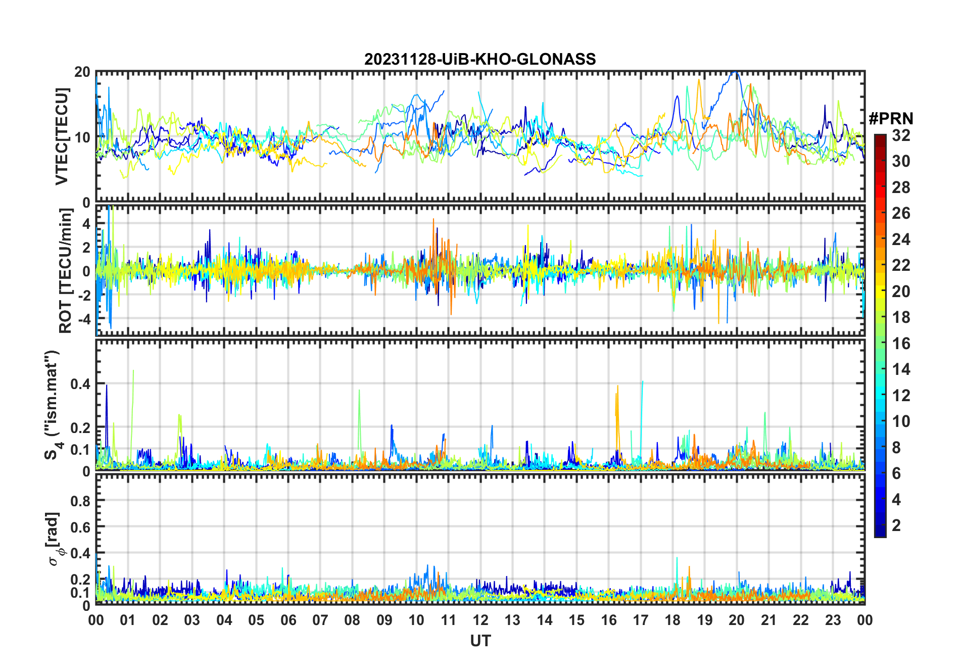Click colorbar tick label 12
961x672 pixels.
(x=901, y=395)
